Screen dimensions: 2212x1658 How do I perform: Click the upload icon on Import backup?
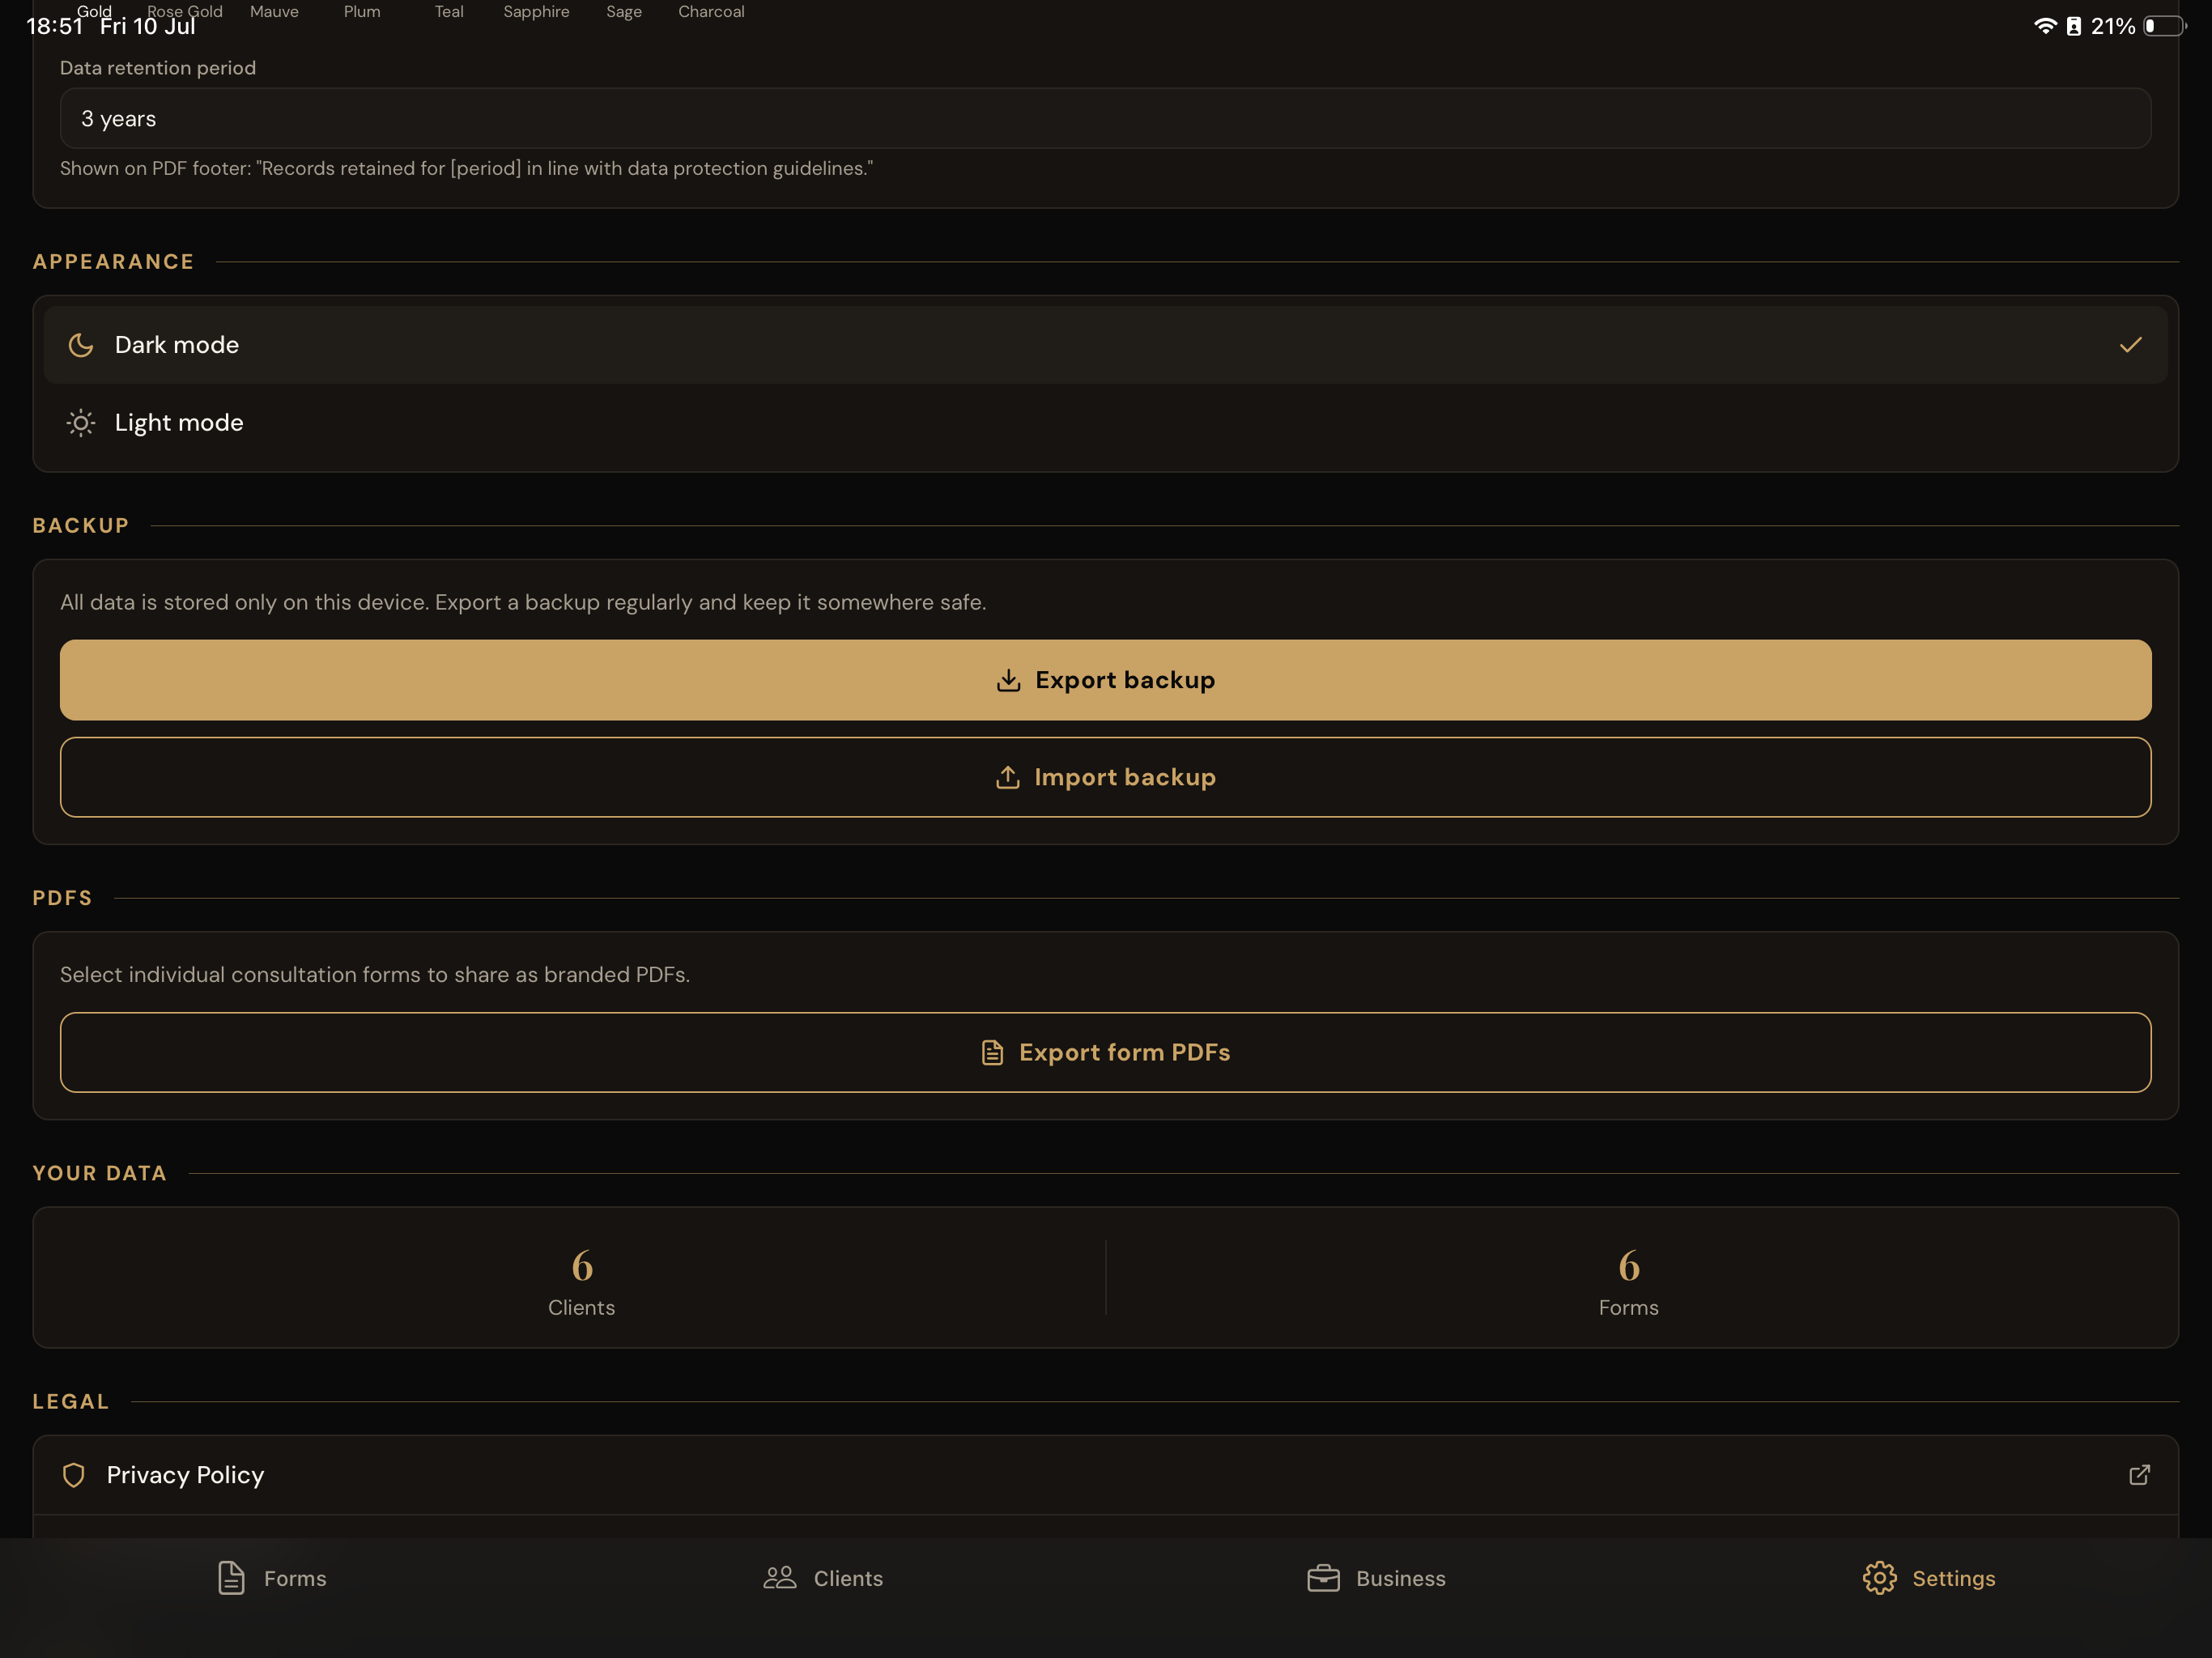(1008, 777)
